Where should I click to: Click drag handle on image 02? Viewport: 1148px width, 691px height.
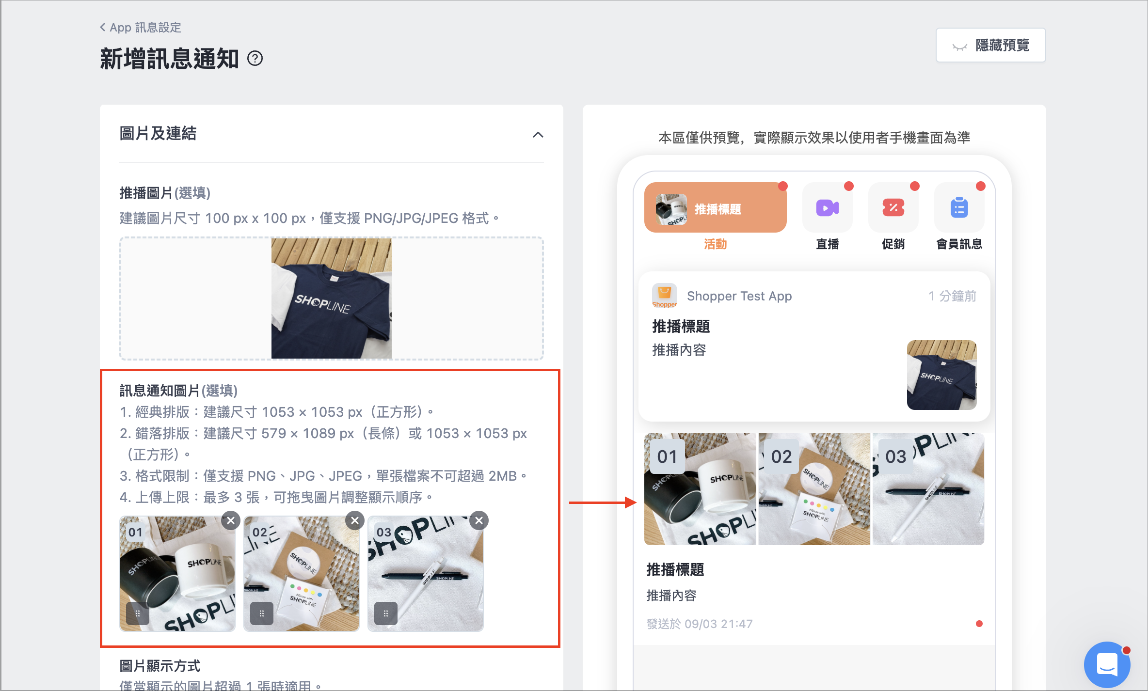[262, 613]
